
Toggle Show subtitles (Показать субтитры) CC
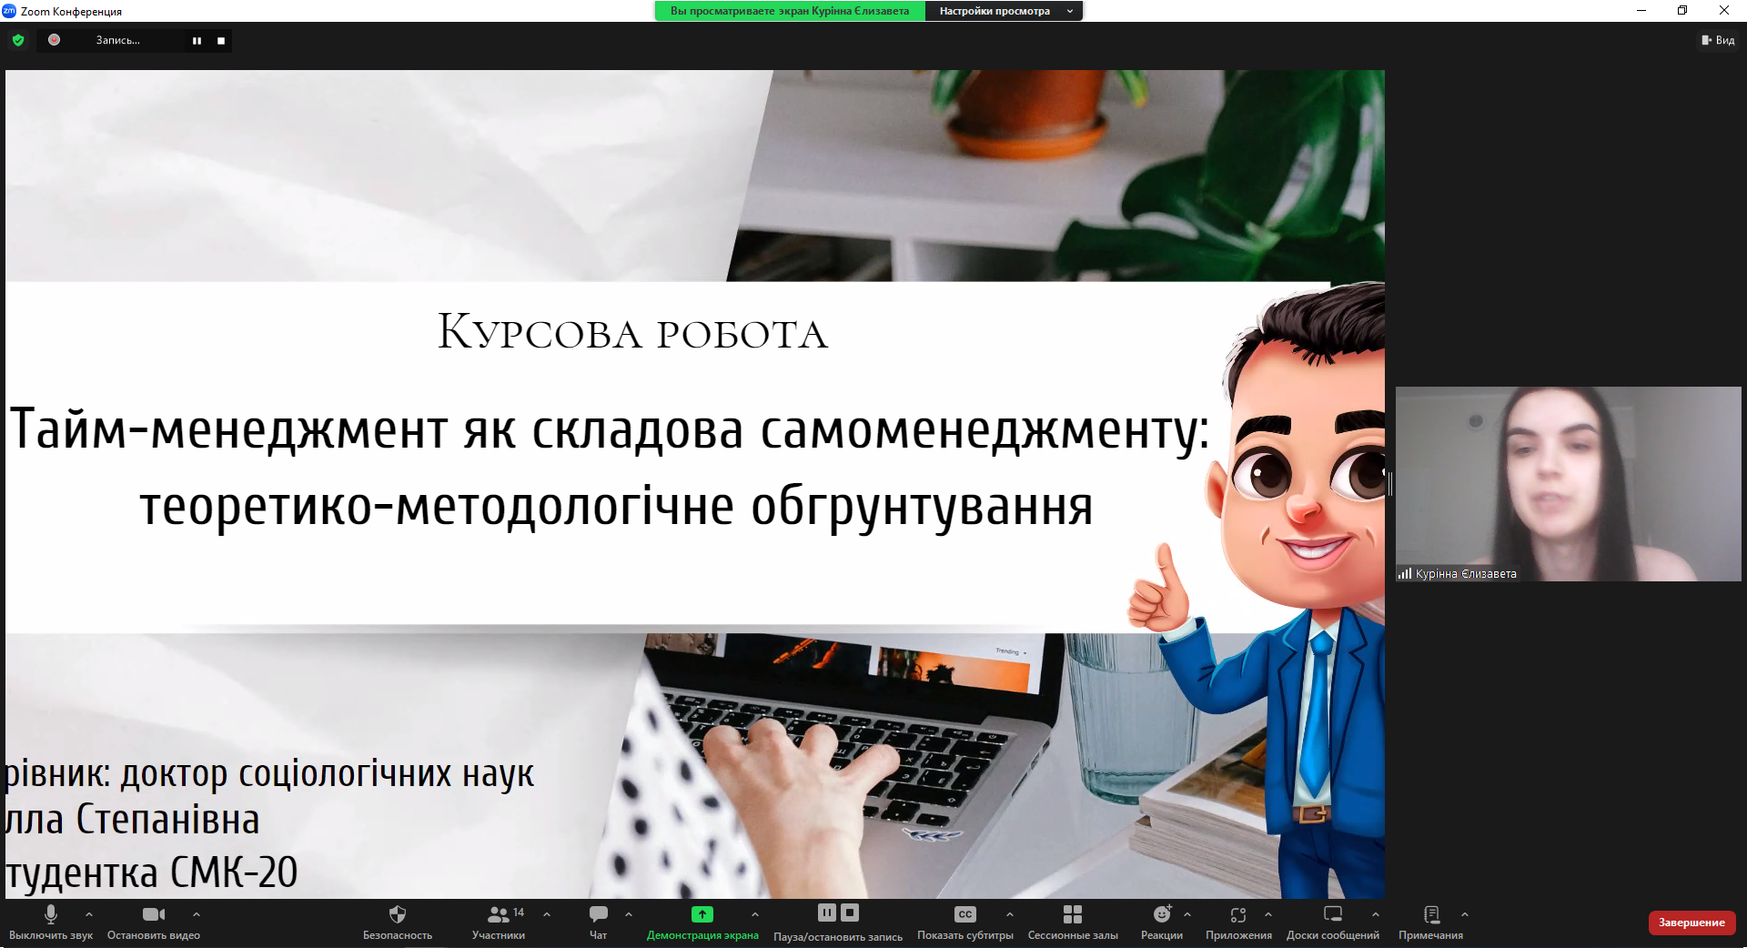point(964,914)
